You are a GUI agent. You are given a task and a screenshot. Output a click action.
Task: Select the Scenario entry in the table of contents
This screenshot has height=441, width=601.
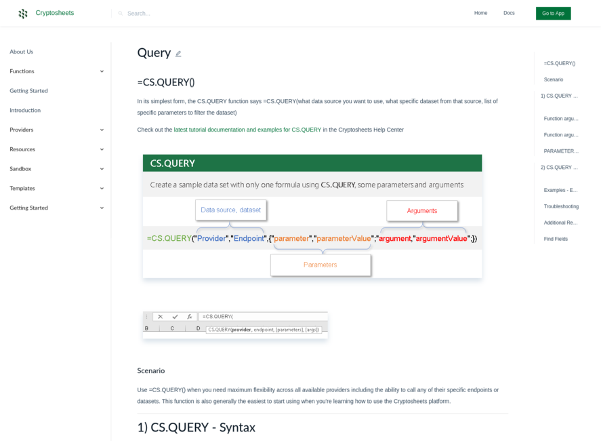click(554, 79)
